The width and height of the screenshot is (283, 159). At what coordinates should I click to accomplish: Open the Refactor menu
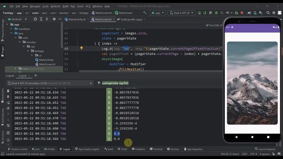coord(55,6)
